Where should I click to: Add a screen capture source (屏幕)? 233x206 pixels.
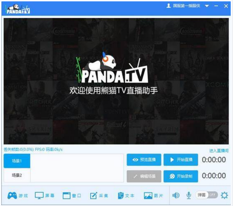point(44,195)
